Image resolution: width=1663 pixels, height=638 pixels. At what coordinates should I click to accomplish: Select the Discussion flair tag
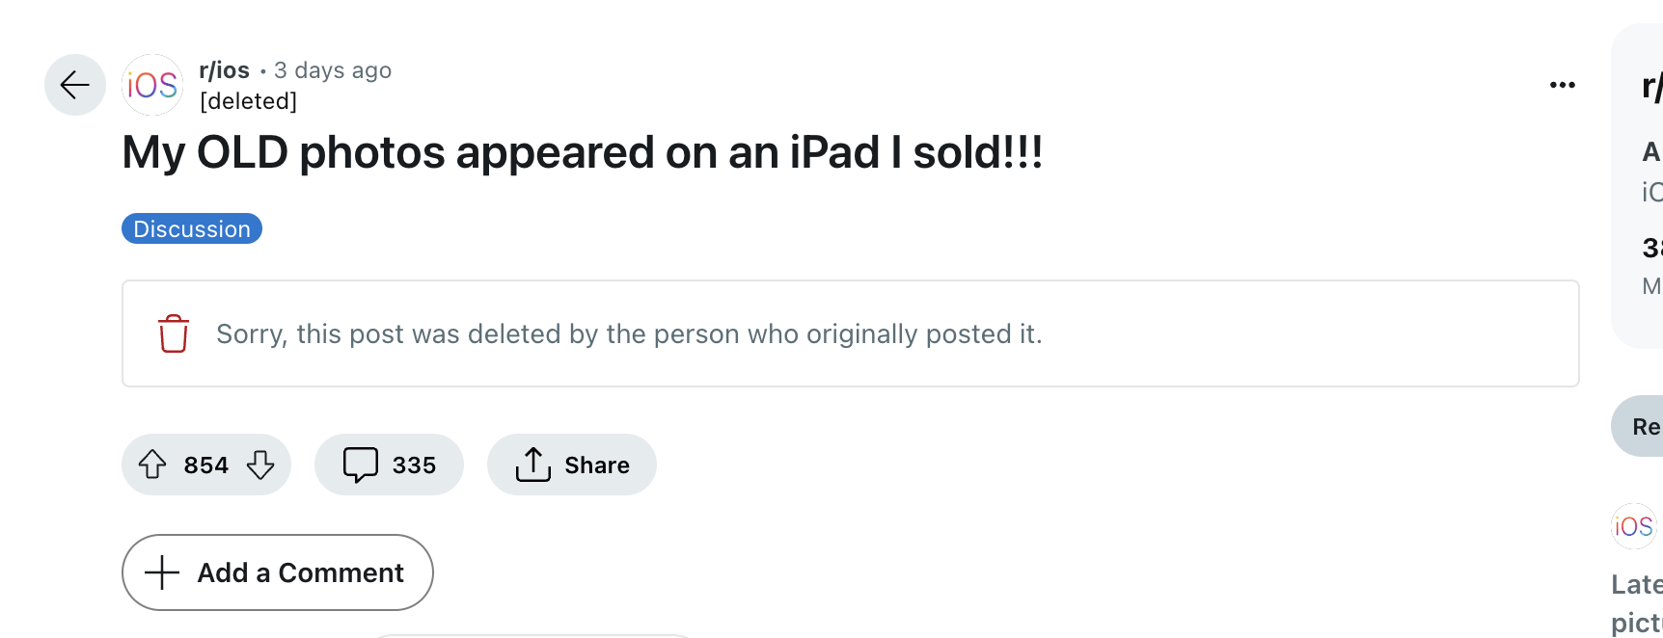[x=192, y=228]
